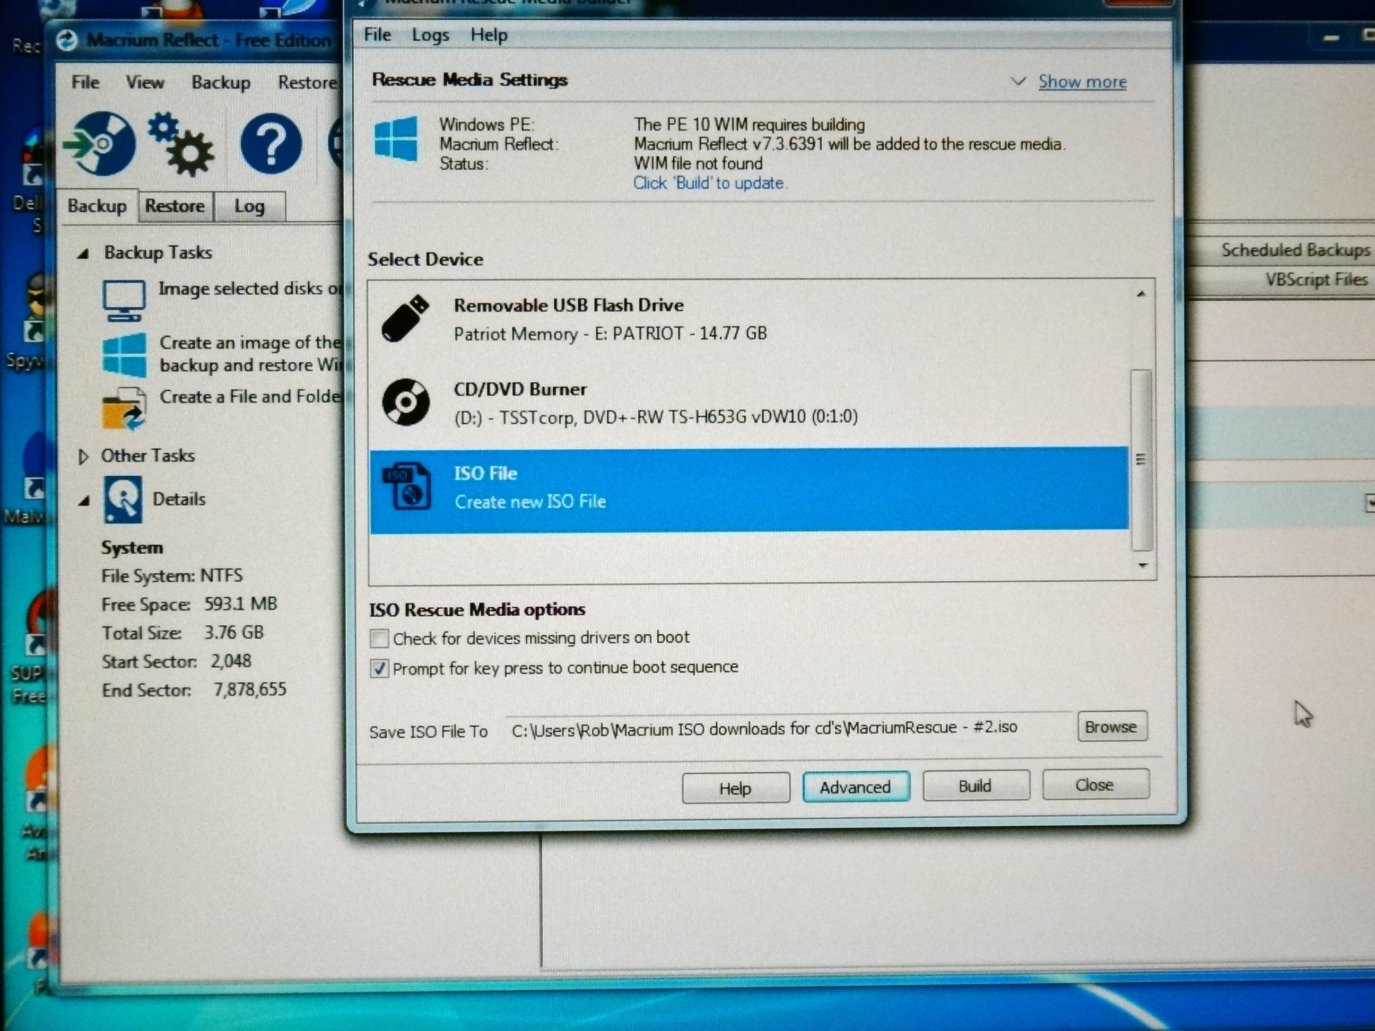Select the CD/DVD Burner disc icon

[405, 402]
